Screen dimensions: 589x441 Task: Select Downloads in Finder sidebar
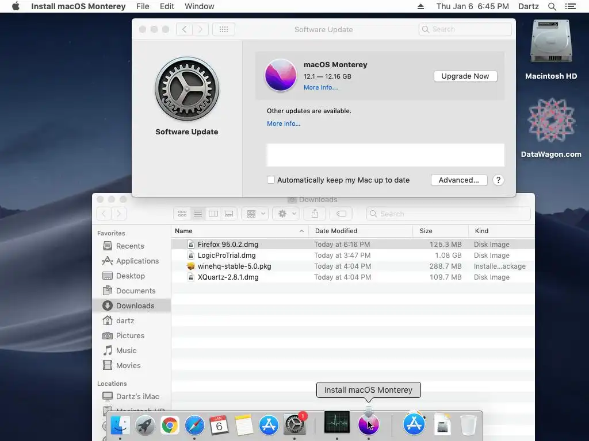132,305
